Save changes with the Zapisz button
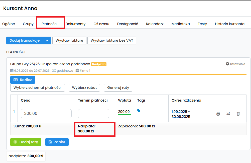 [57, 142]
